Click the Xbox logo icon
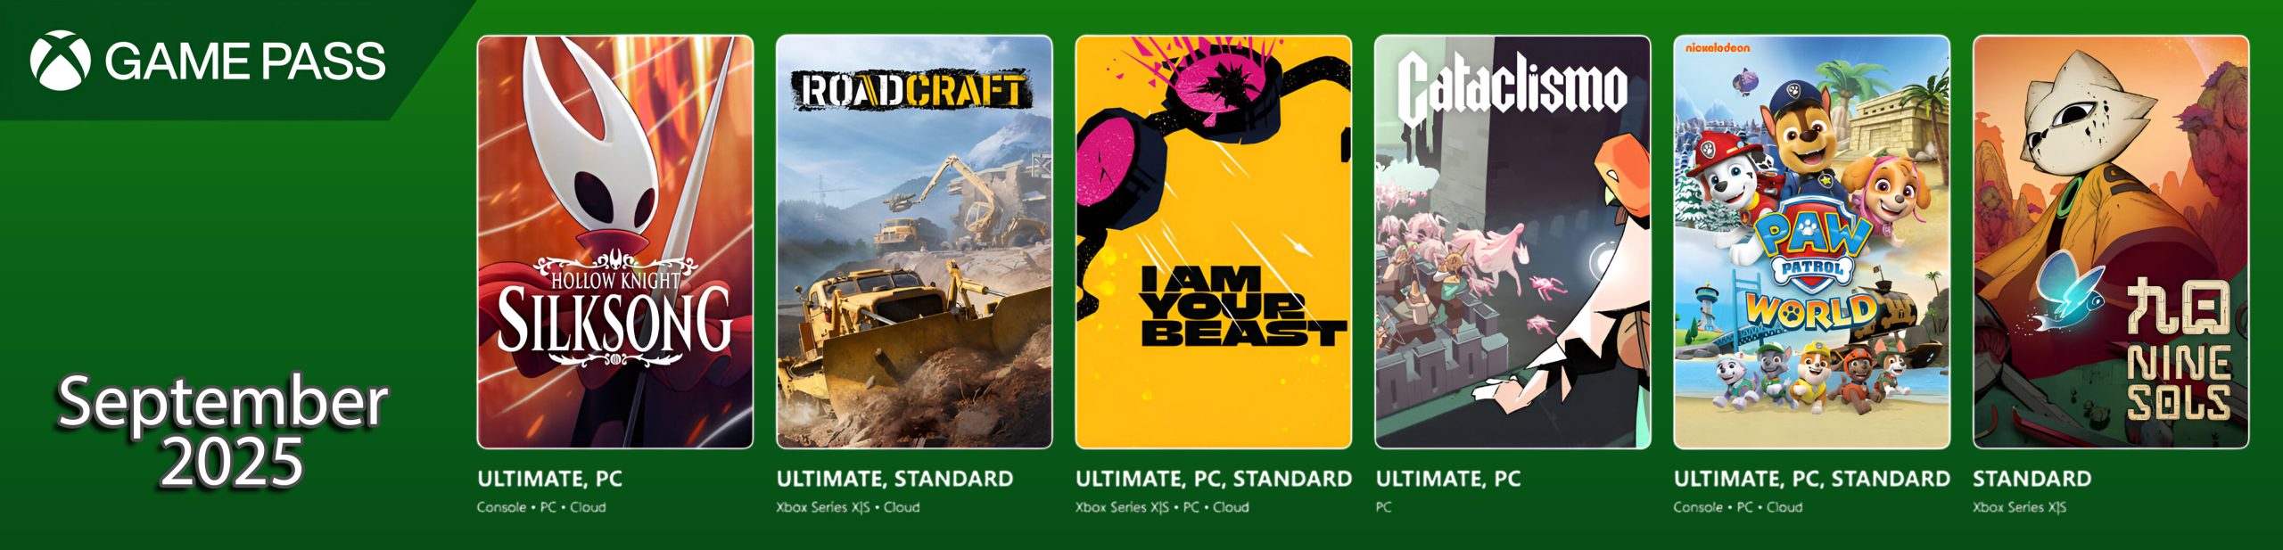Image resolution: width=2283 pixels, height=550 pixels. pyautogui.click(x=60, y=61)
